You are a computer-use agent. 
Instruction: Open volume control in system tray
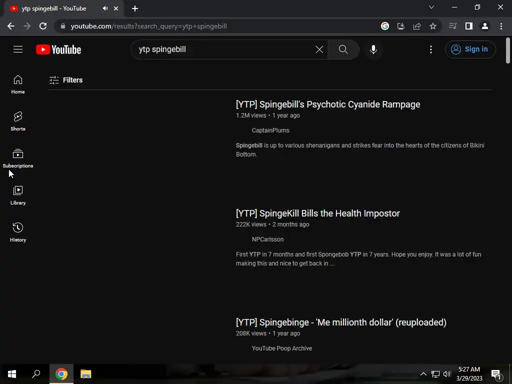coord(446,374)
